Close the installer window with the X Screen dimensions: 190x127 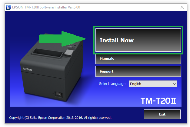pyautogui.click(x=182, y=7)
